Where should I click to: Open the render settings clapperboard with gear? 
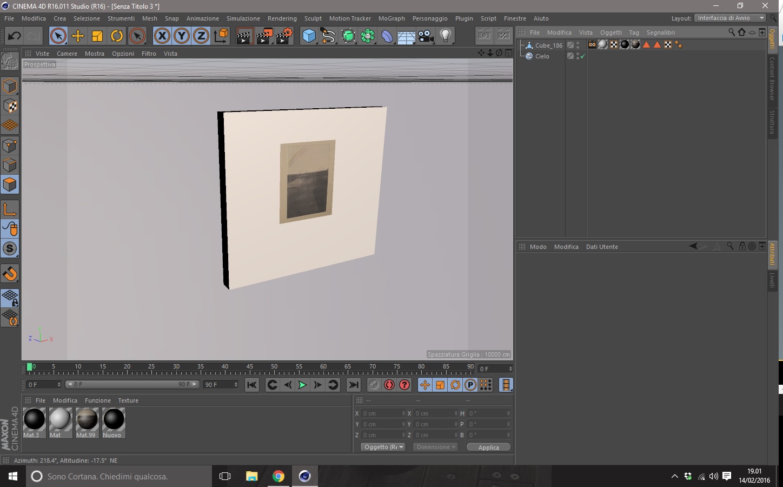[x=284, y=36]
